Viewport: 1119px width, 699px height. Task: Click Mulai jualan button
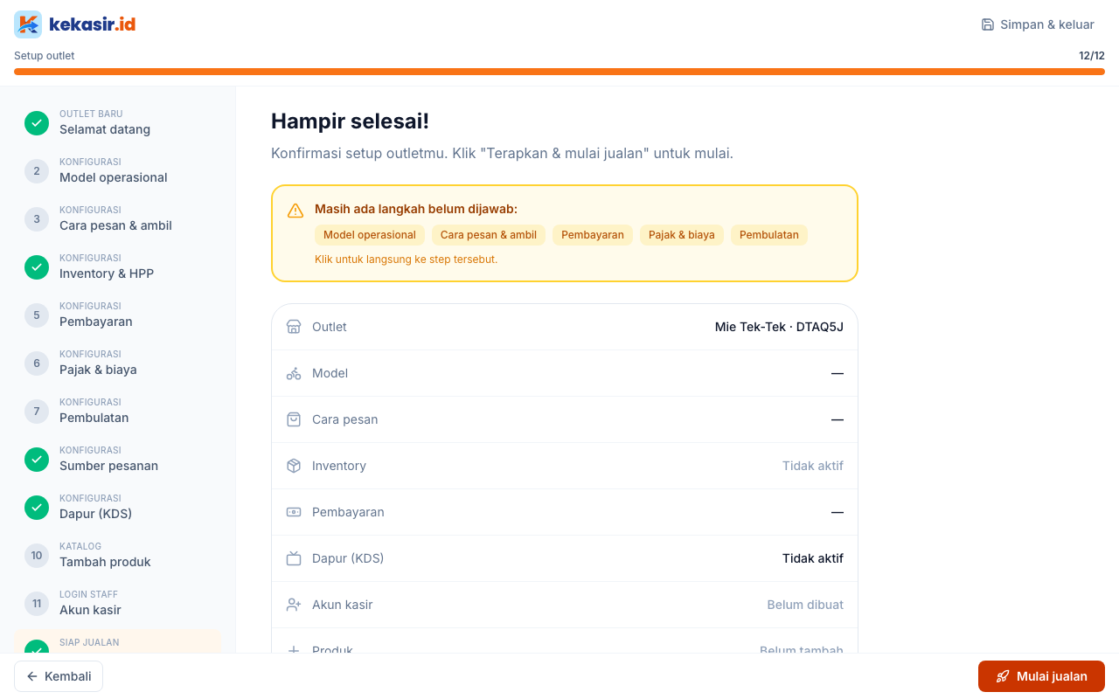point(1041,676)
